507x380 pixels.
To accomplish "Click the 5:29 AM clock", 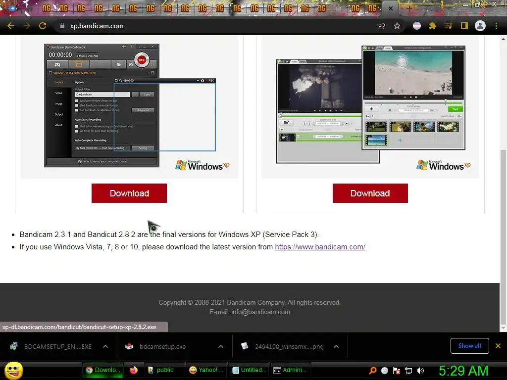I will 463,371.
